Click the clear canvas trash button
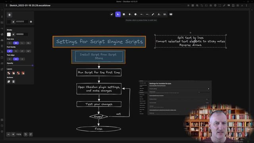 point(10,15)
